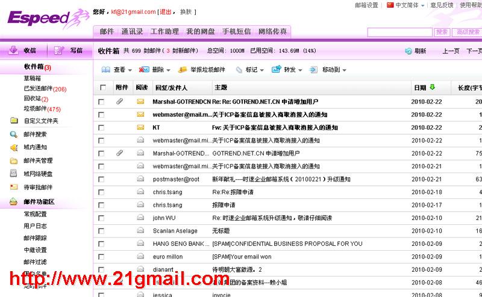The height and width of the screenshot is (297, 482).
Task: Click the 待审批邮件 sidebar icon
Action: point(13,187)
